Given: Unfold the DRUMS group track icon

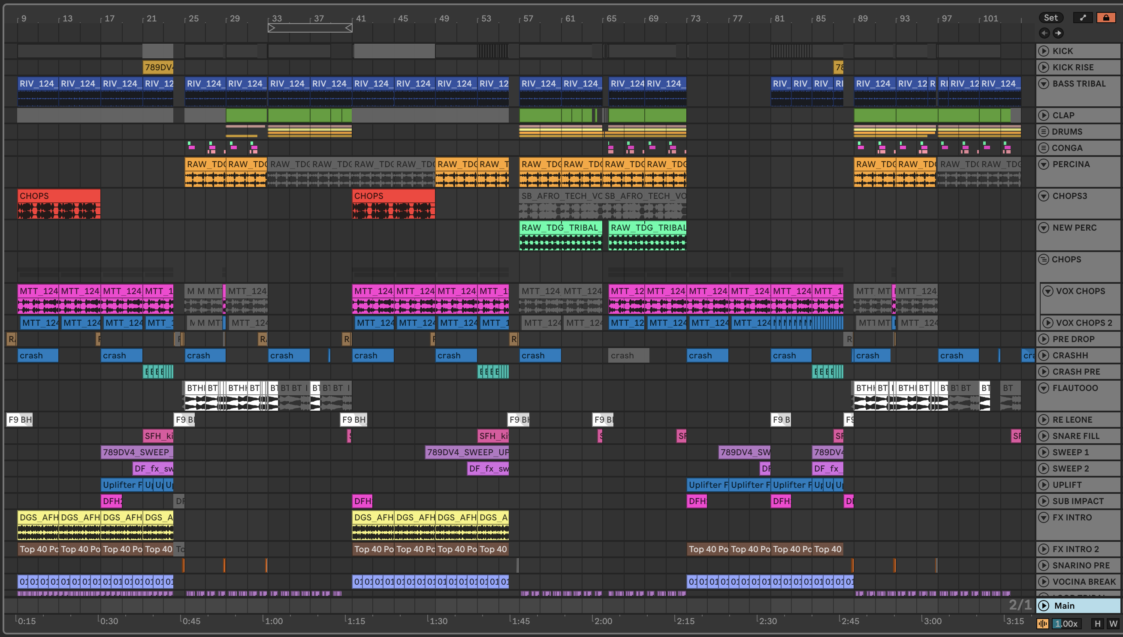Looking at the screenshot, I should pyautogui.click(x=1044, y=132).
